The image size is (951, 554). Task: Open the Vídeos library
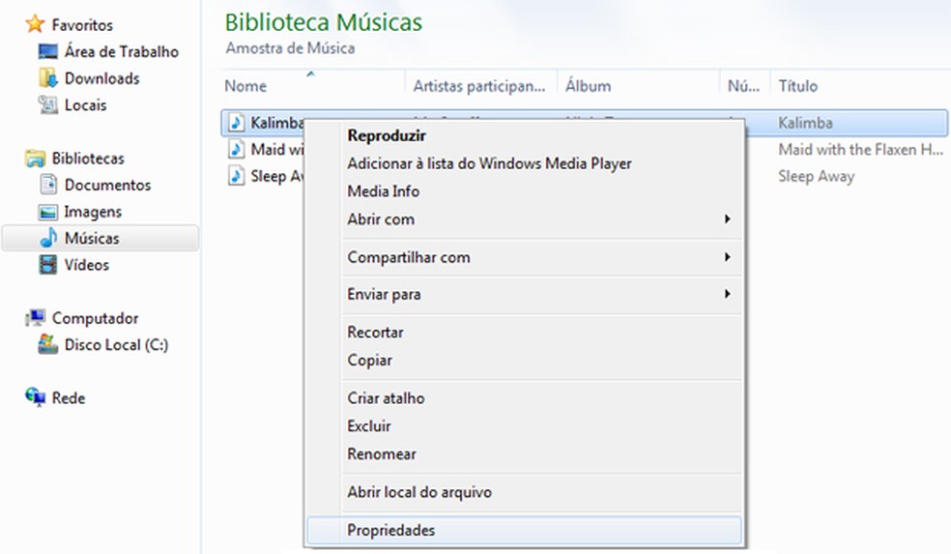point(87,265)
